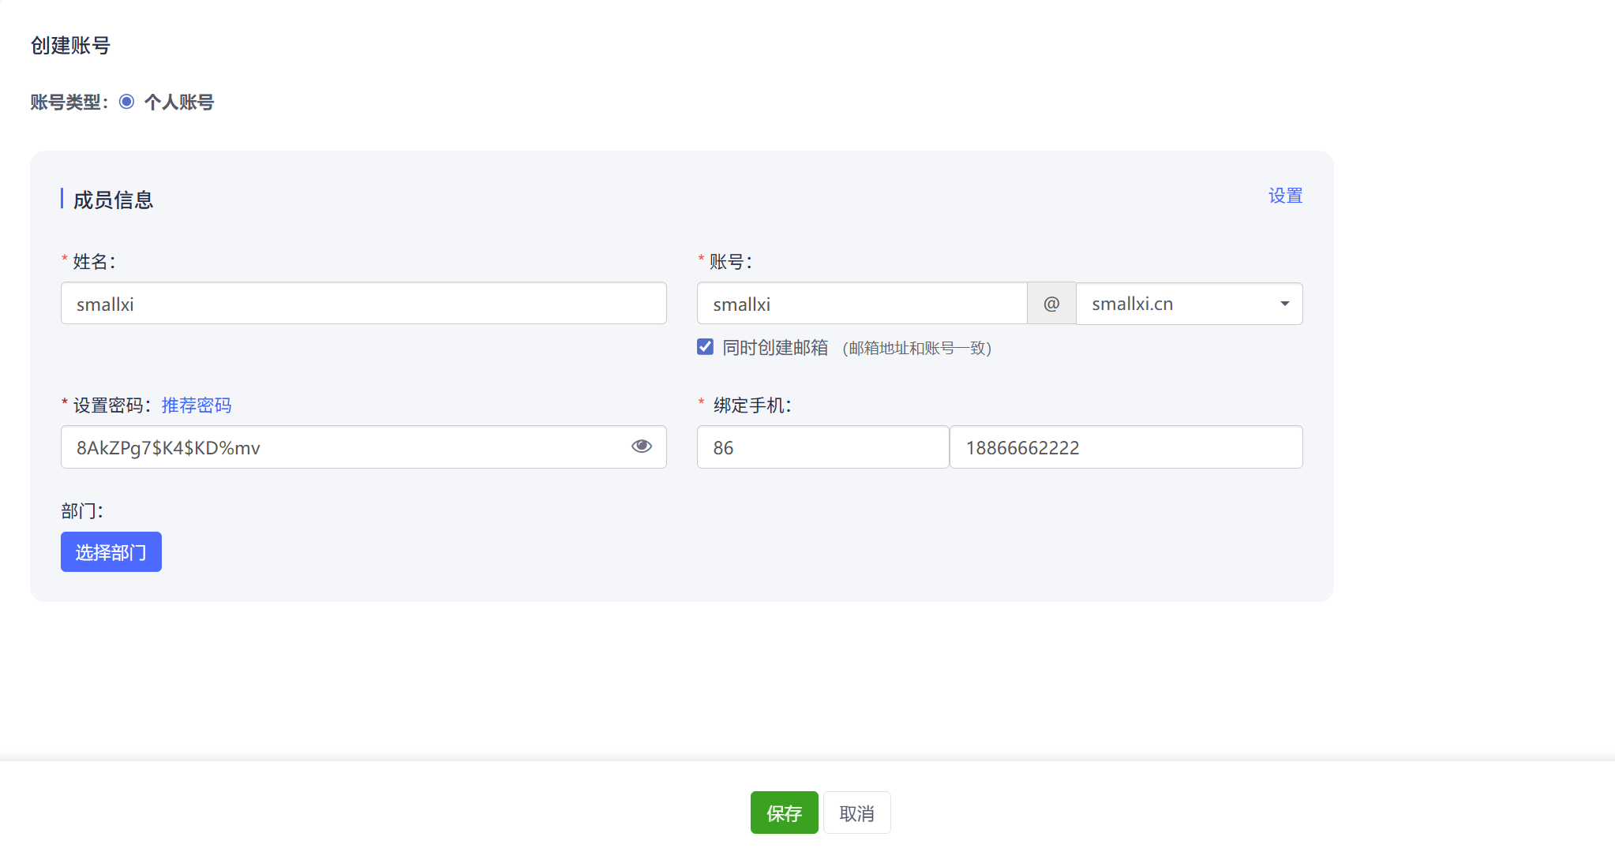Uncheck 同时创建邮箱 checkbox
Image resolution: width=1615 pixels, height=848 pixels.
point(704,346)
